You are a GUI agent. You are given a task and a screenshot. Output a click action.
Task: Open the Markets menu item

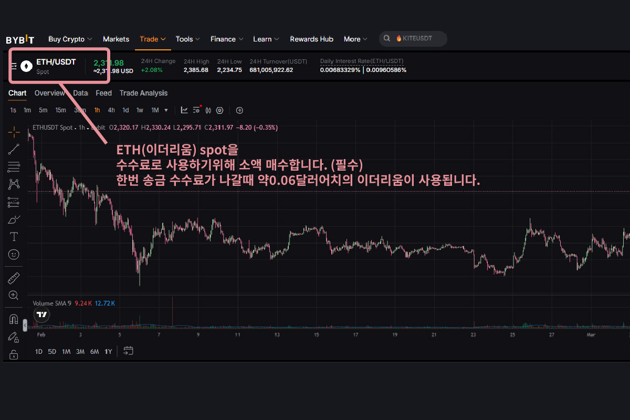(x=116, y=39)
